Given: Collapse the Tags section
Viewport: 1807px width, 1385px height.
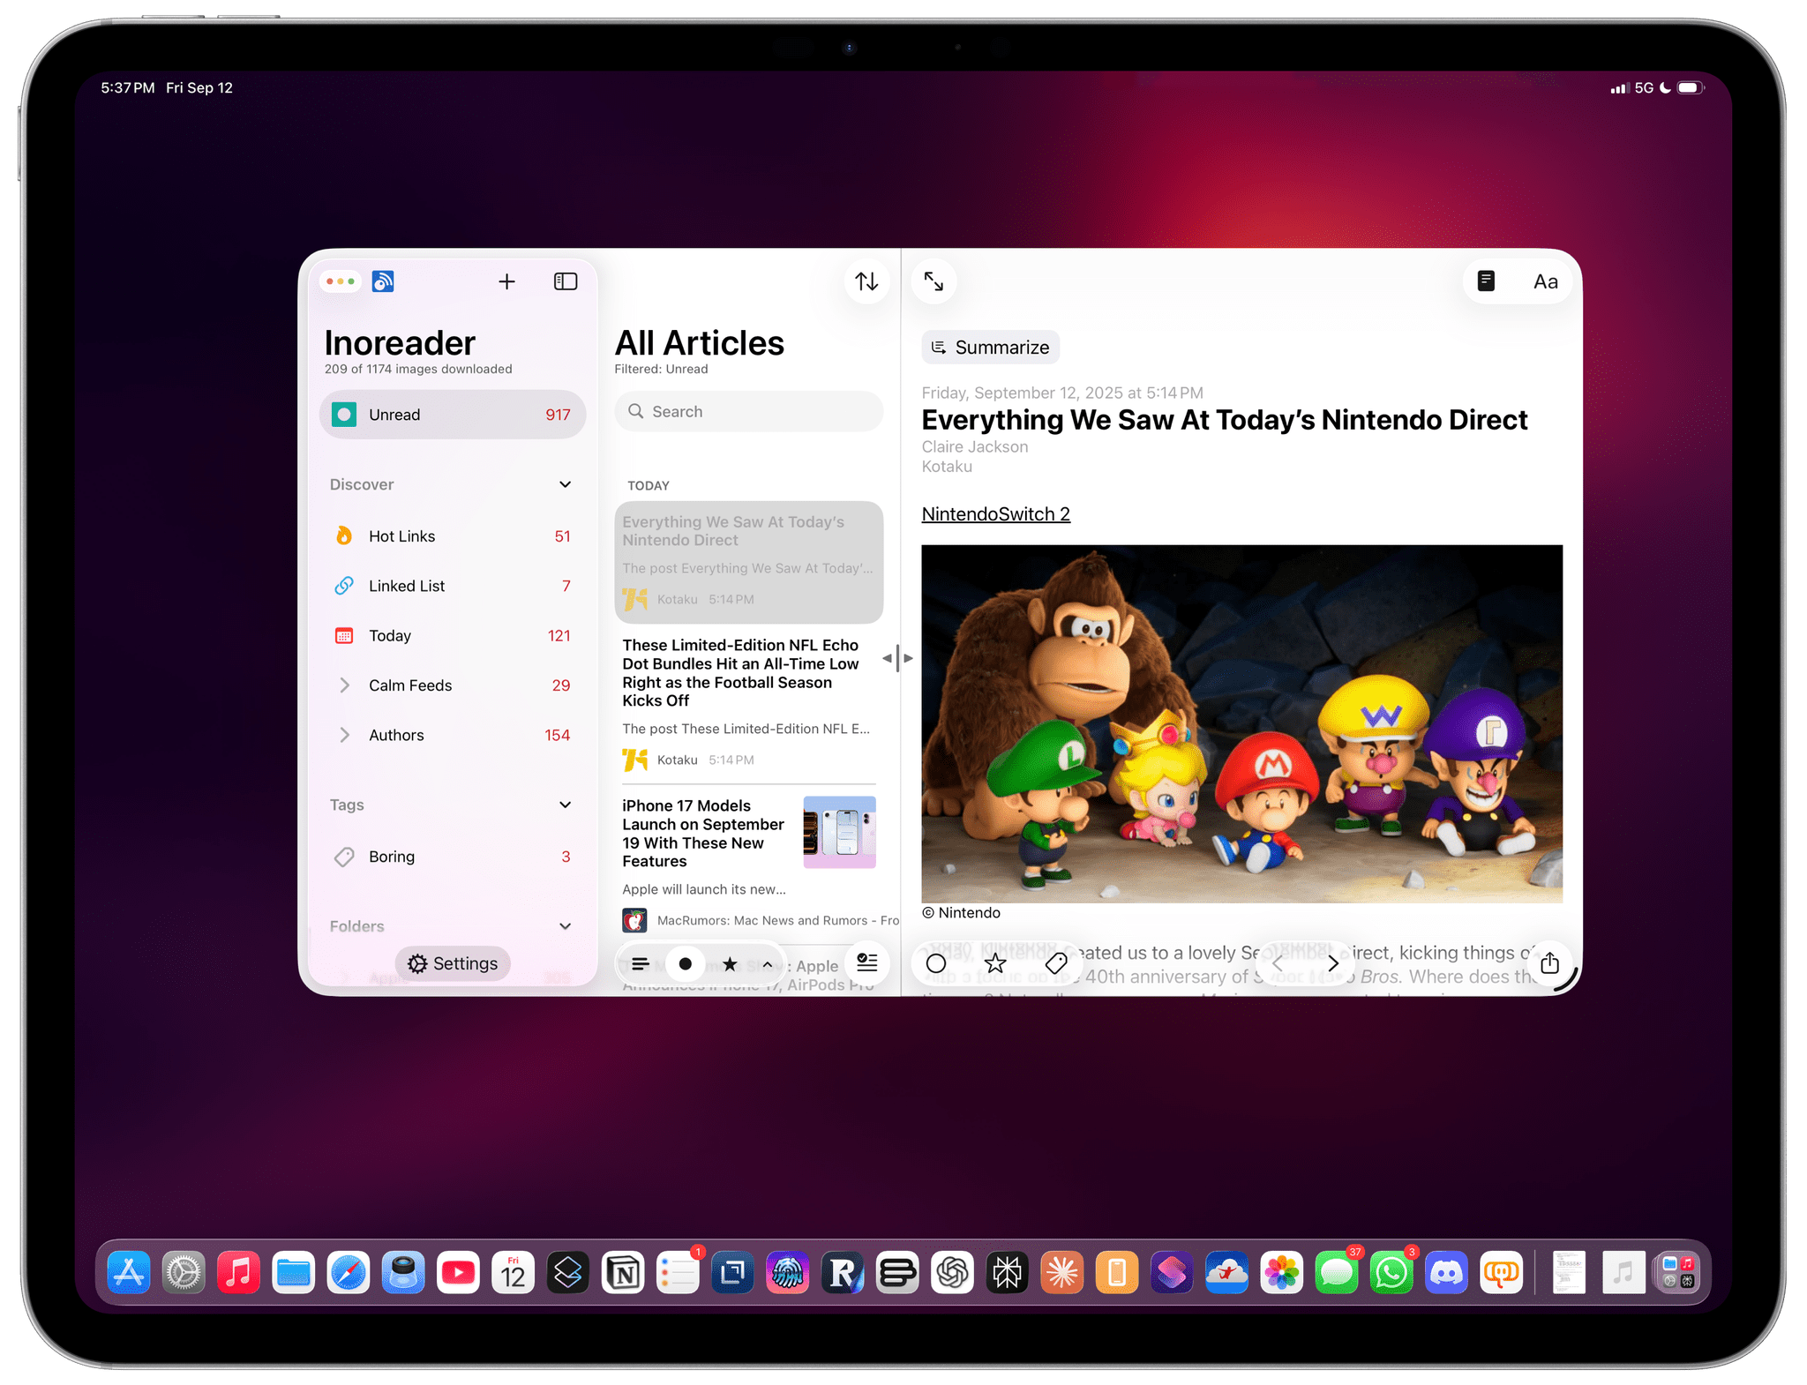Looking at the screenshot, I should tap(565, 805).
